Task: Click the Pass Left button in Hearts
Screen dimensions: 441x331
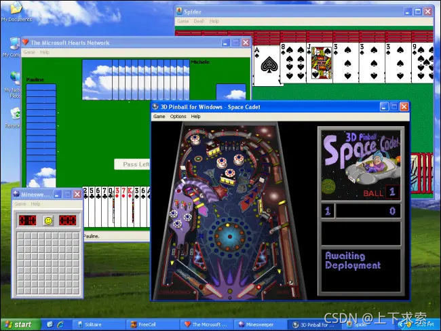Action: (x=132, y=164)
